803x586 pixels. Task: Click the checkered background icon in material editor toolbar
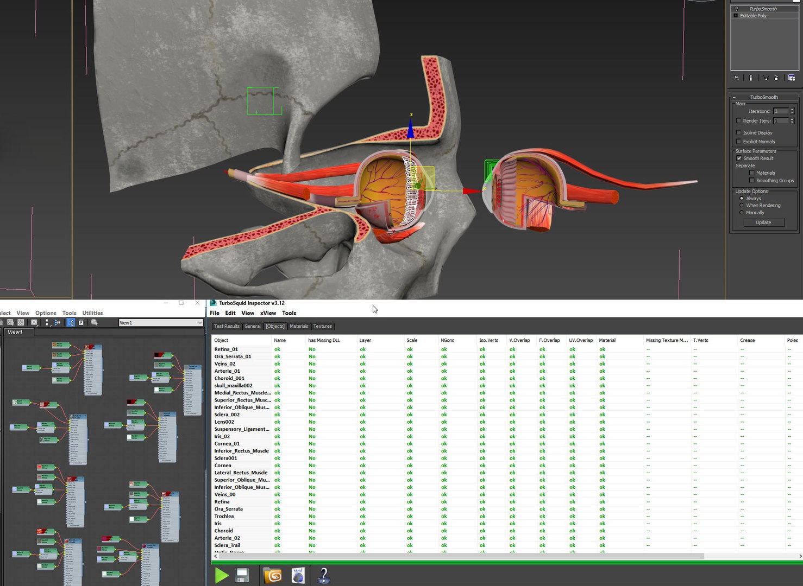tap(21, 322)
